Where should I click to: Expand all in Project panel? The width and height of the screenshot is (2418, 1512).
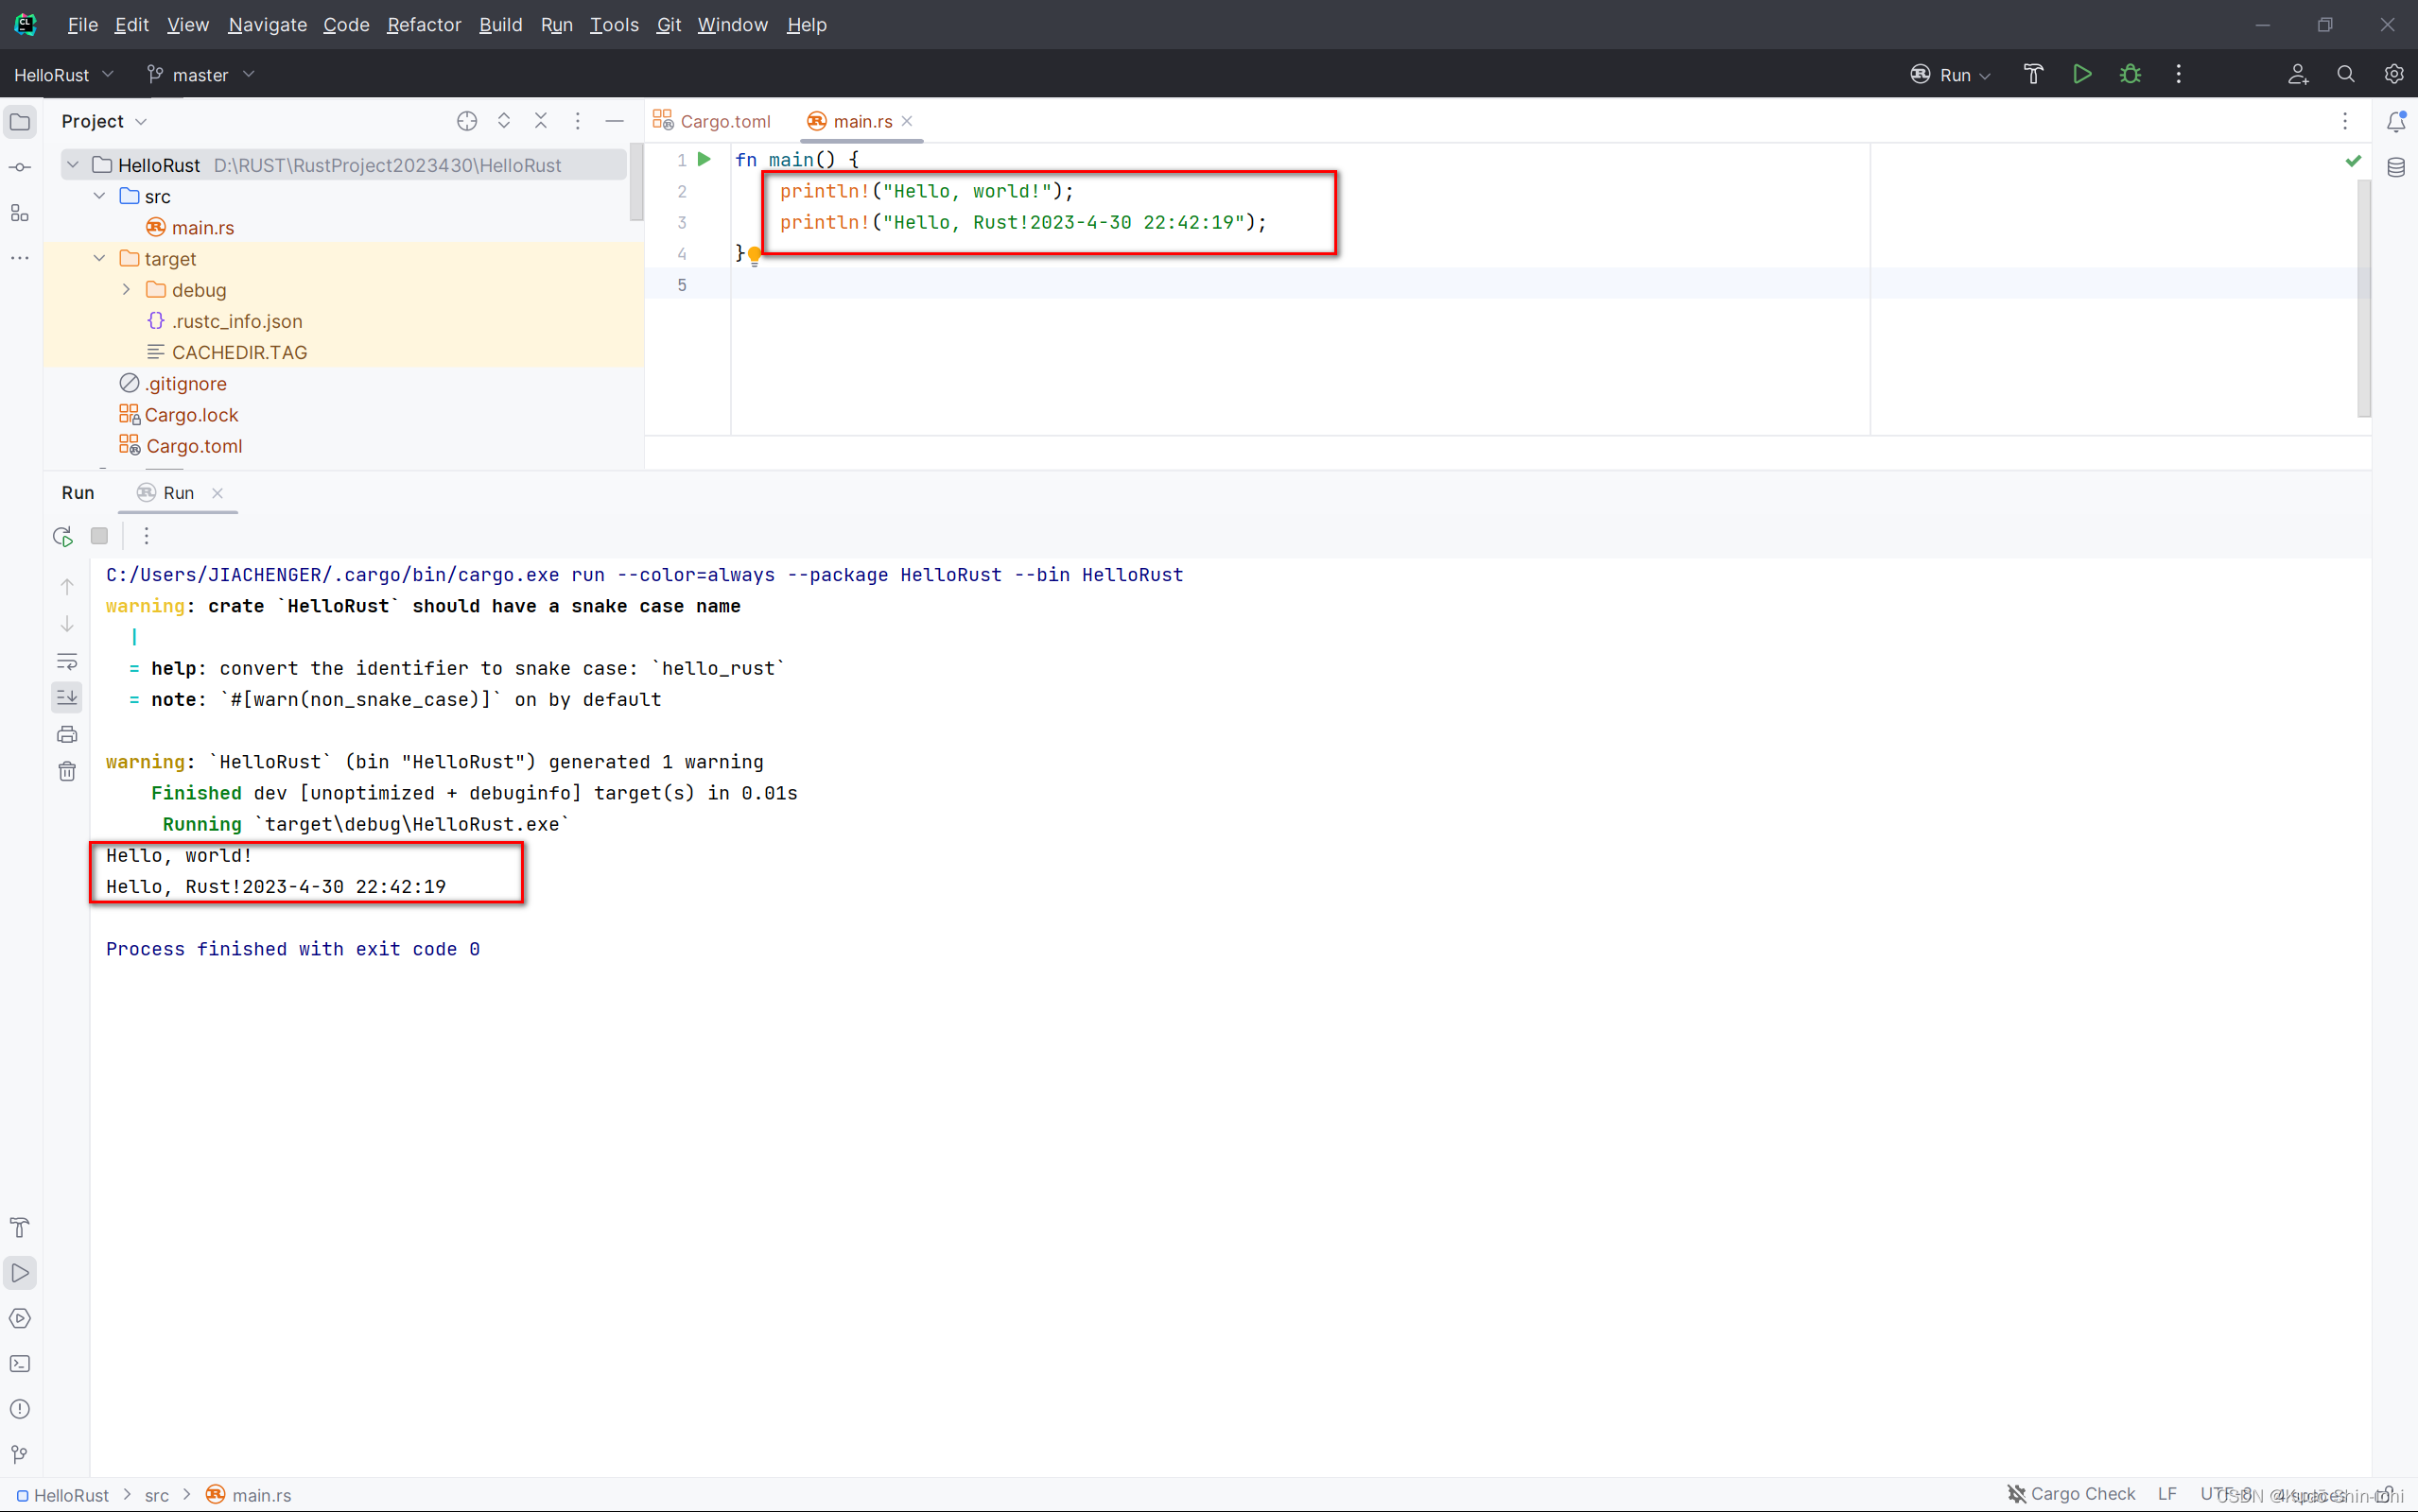[504, 121]
